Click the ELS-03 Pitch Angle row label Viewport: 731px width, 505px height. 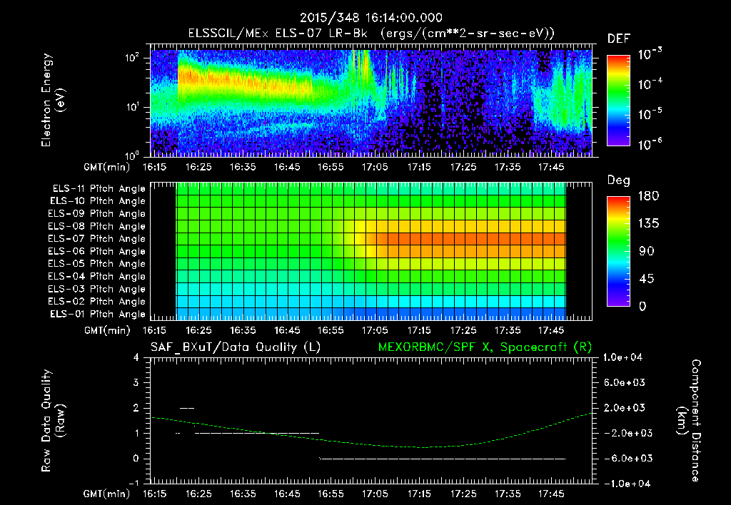[x=97, y=290]
